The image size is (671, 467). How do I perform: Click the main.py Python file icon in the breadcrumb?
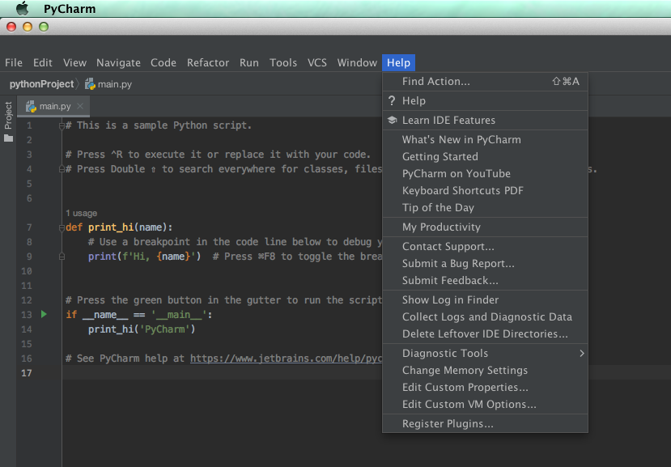point(90,84)
